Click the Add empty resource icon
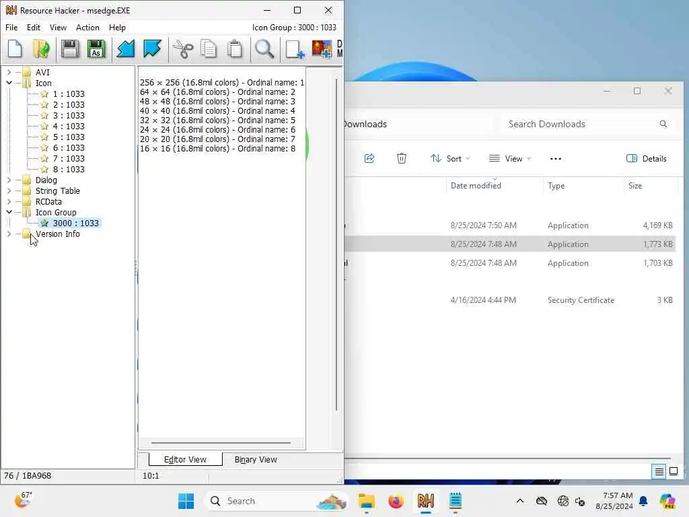The image size is (689, 517). tap(295, 48)
